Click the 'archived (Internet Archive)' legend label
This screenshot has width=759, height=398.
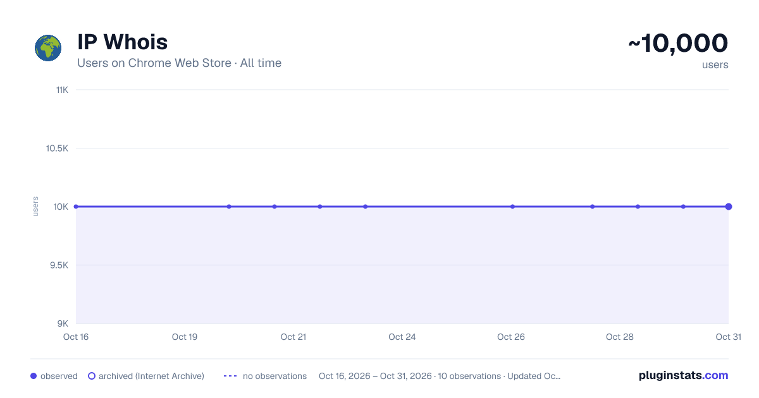151,376
